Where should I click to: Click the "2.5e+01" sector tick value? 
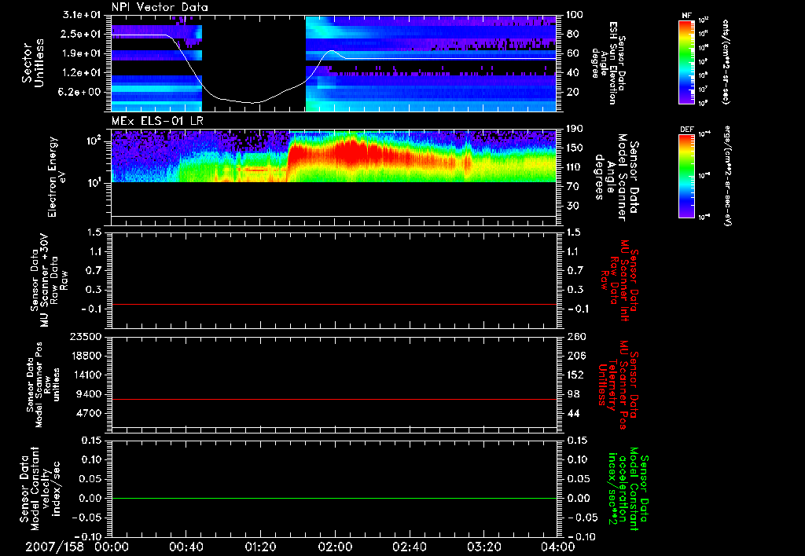click(82, 34)
